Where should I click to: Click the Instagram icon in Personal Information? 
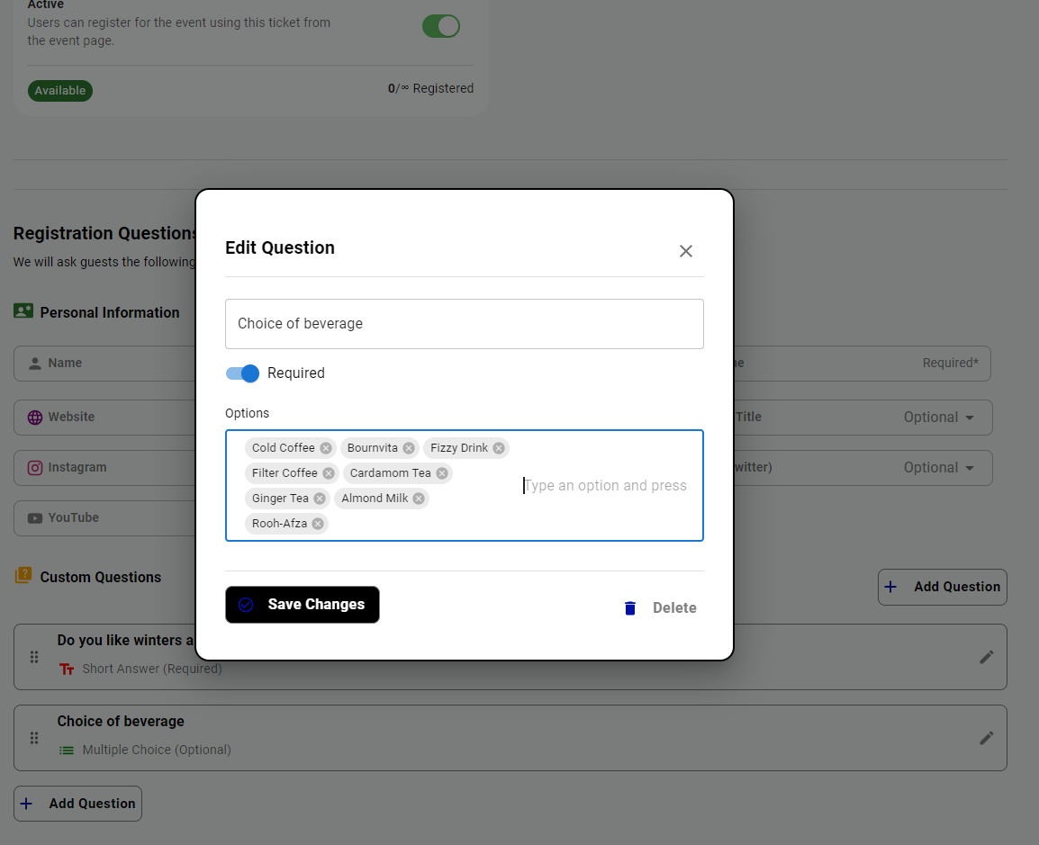tap(34, 467)
